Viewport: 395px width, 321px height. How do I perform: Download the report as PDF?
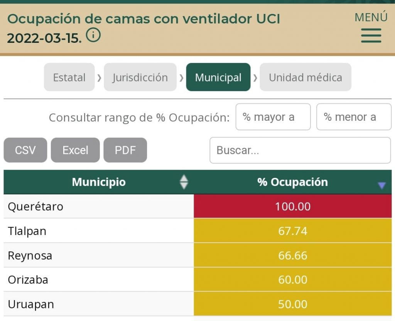(125, 150)
